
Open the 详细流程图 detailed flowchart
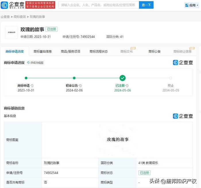pos(35,63)
